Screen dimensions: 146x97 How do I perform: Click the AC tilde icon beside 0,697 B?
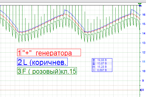[x=94, y=70]
